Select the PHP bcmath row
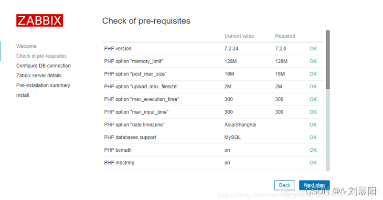The height and width of the screenshot is (200, 383). coord(117,150)
